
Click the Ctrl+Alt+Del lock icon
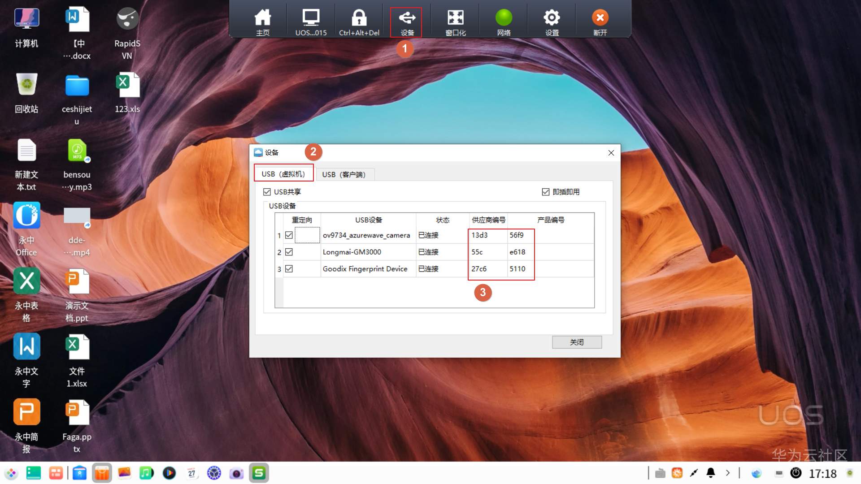[x=359, y=18]
